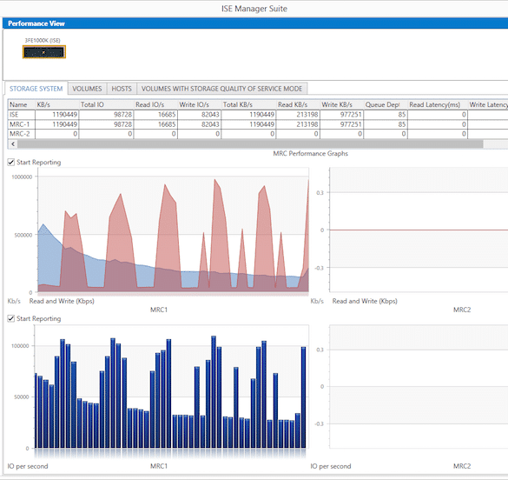The height and width of the screenshot is (480, 508).
Task: Click the MRC2 Read and Write graph
Action: click(419, 230)
